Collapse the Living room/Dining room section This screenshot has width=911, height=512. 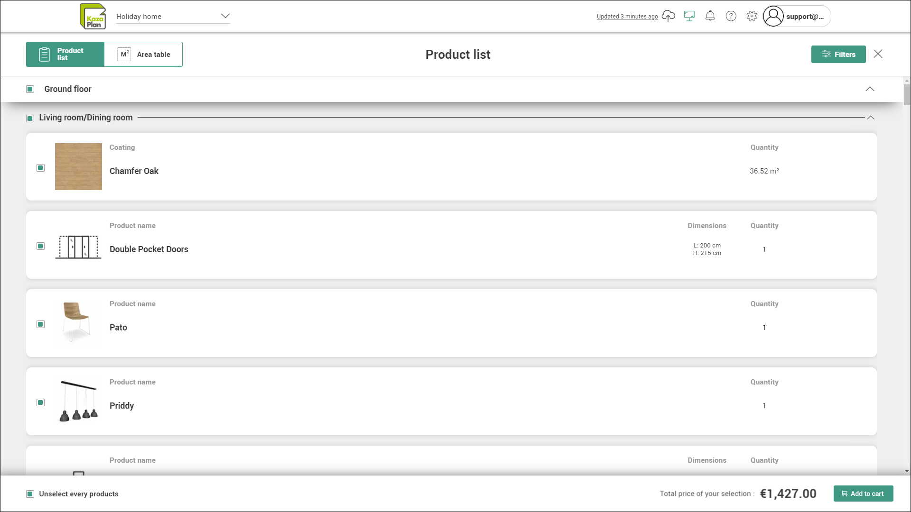(x=871, y=118)
